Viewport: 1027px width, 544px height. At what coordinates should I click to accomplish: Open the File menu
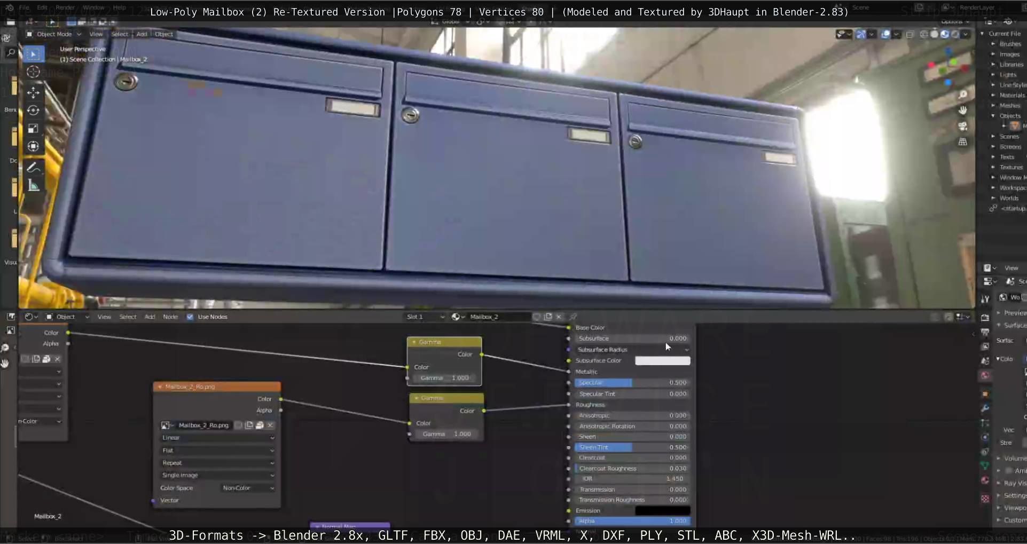24,7
